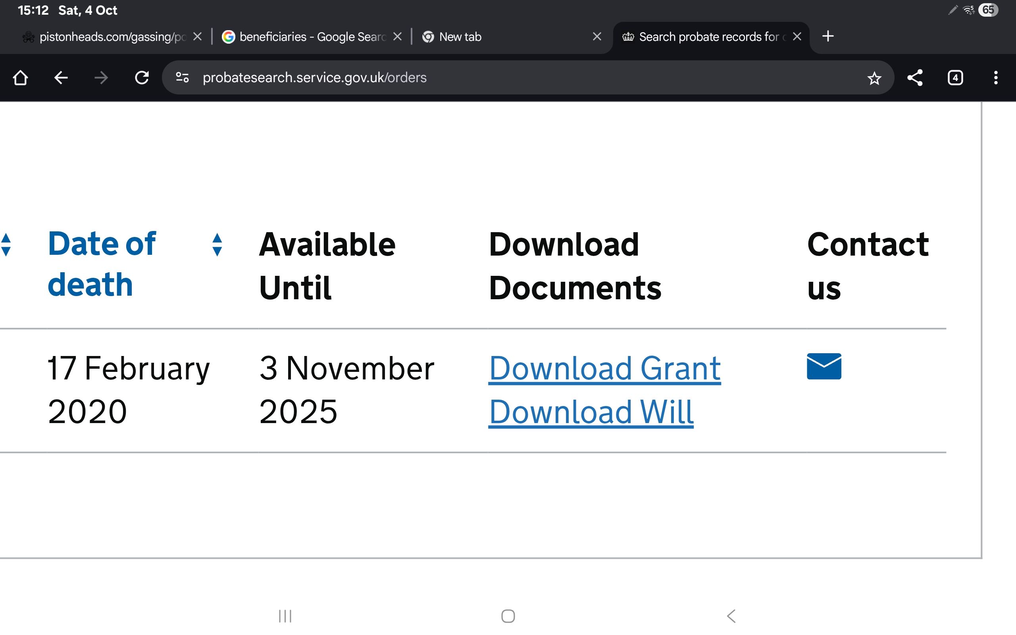
Task: Download the Grant document link
Action: click(x=604, y=369)
